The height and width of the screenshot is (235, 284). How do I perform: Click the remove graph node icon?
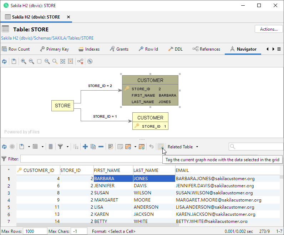tap(80, 61)
